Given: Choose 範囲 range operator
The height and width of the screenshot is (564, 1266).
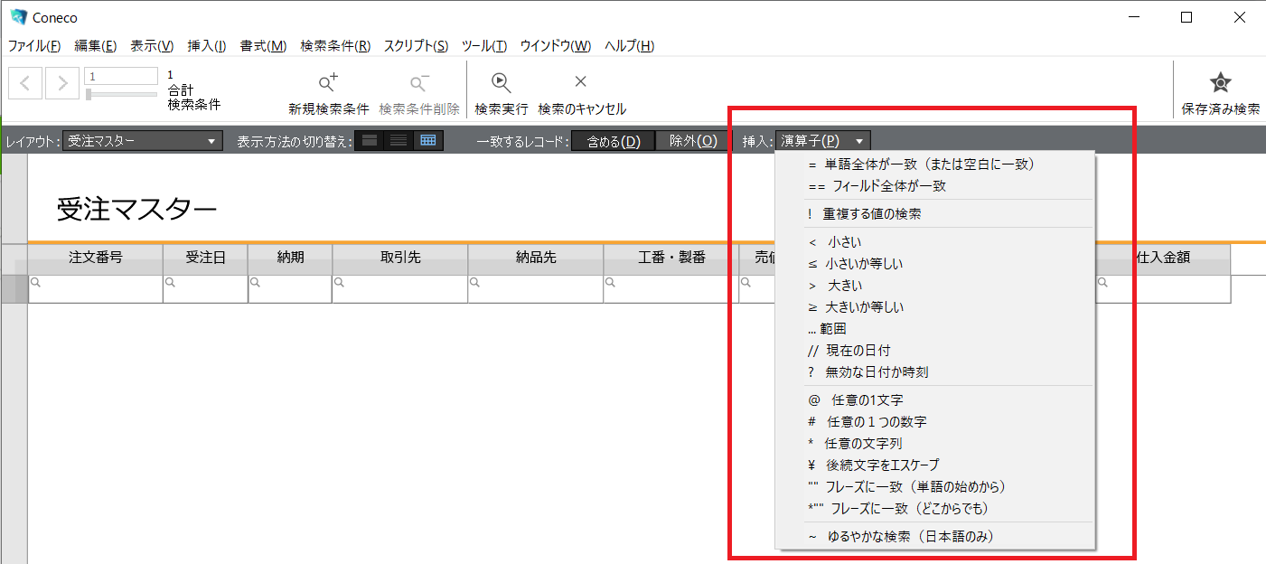Looking at the screenshot, I should tap(935, 329).
